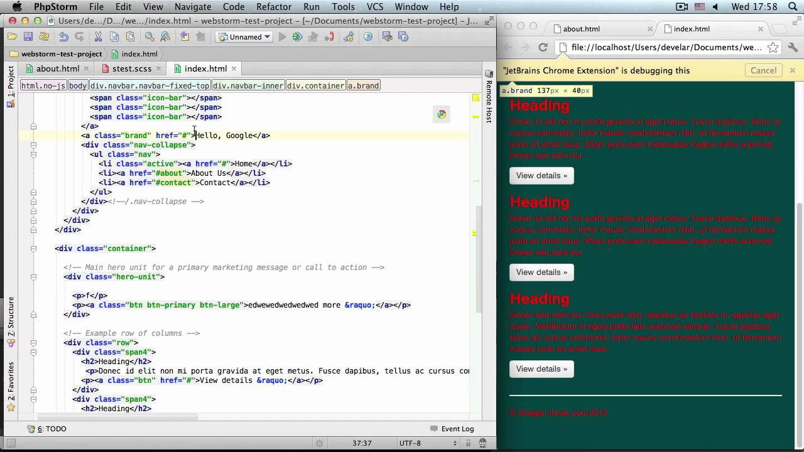Click the yellow warning marker in the stripe's top corner
This screenshot has width=804, height=452.
point(475,98)
